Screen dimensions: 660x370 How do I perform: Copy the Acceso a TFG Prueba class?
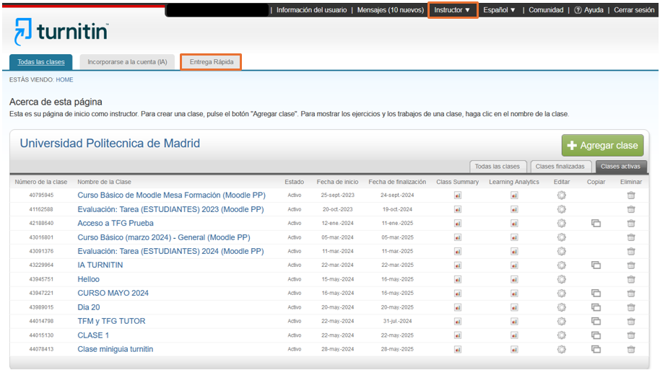pyautogui.click(x=596, y=224)
